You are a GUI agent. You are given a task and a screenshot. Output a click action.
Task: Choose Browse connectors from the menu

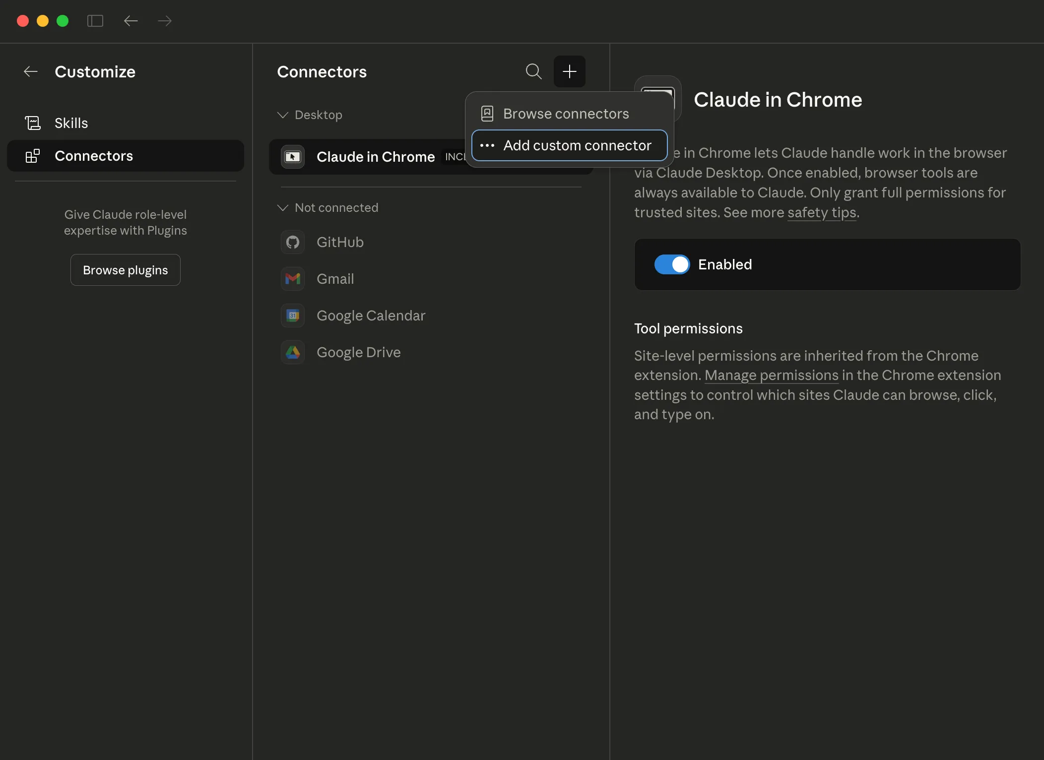click(566, 114)
